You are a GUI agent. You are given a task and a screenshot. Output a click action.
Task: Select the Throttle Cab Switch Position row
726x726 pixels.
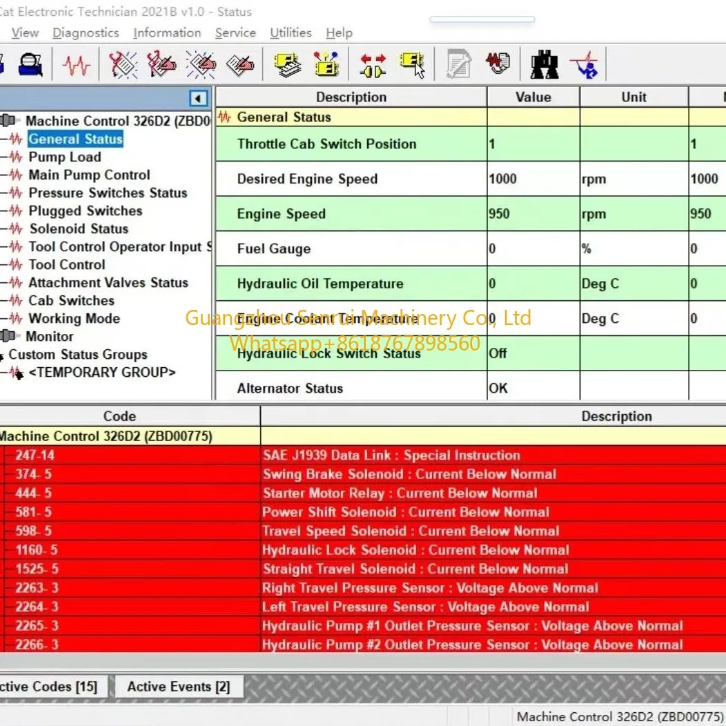point(471,144)
